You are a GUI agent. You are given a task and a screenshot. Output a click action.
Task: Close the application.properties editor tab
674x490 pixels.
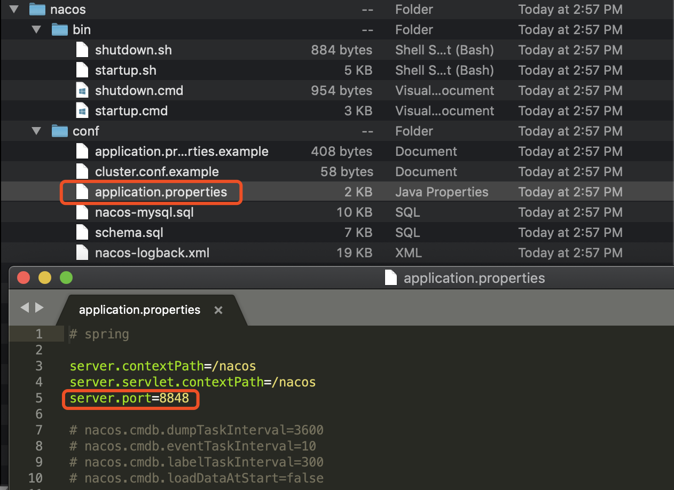[218, 310]
